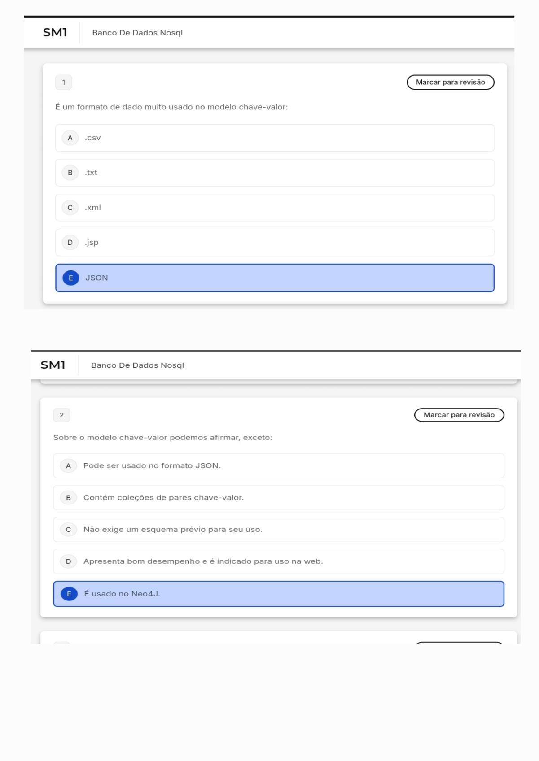Mark question 1 for review
Viewport: 539px width, 761px height.
[450, 82]
